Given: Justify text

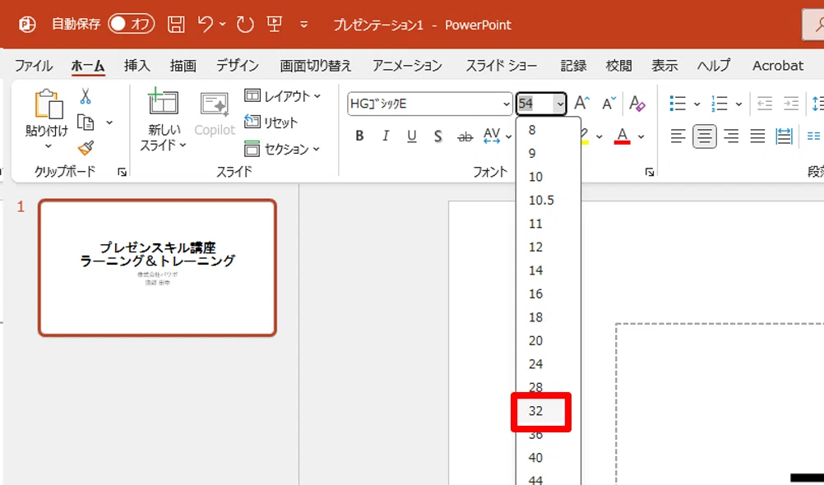Looking at the screenshot, I should click(757, 137).
